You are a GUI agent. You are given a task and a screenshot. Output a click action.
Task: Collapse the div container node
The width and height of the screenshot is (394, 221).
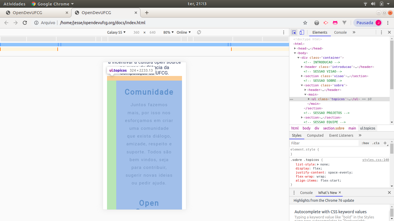click(299, 58)
